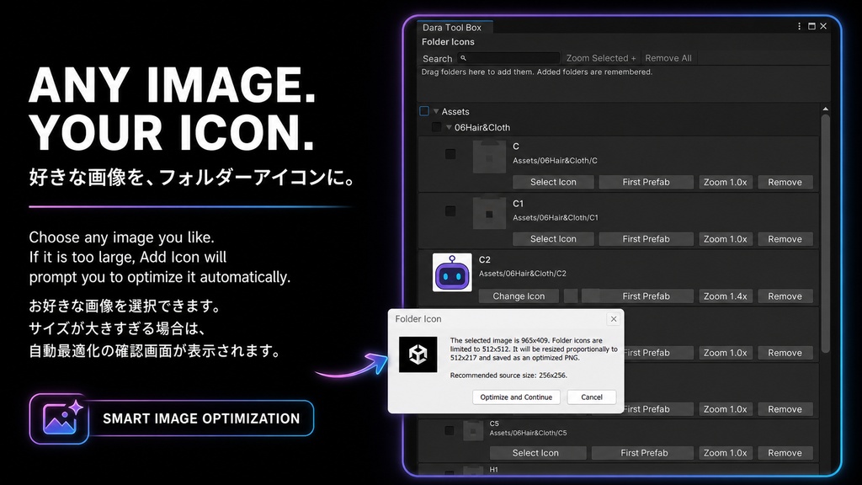Close the Folder Icon dialog with X
The width and height of the screenshot is (862, 485).
(x=614, y=319)
